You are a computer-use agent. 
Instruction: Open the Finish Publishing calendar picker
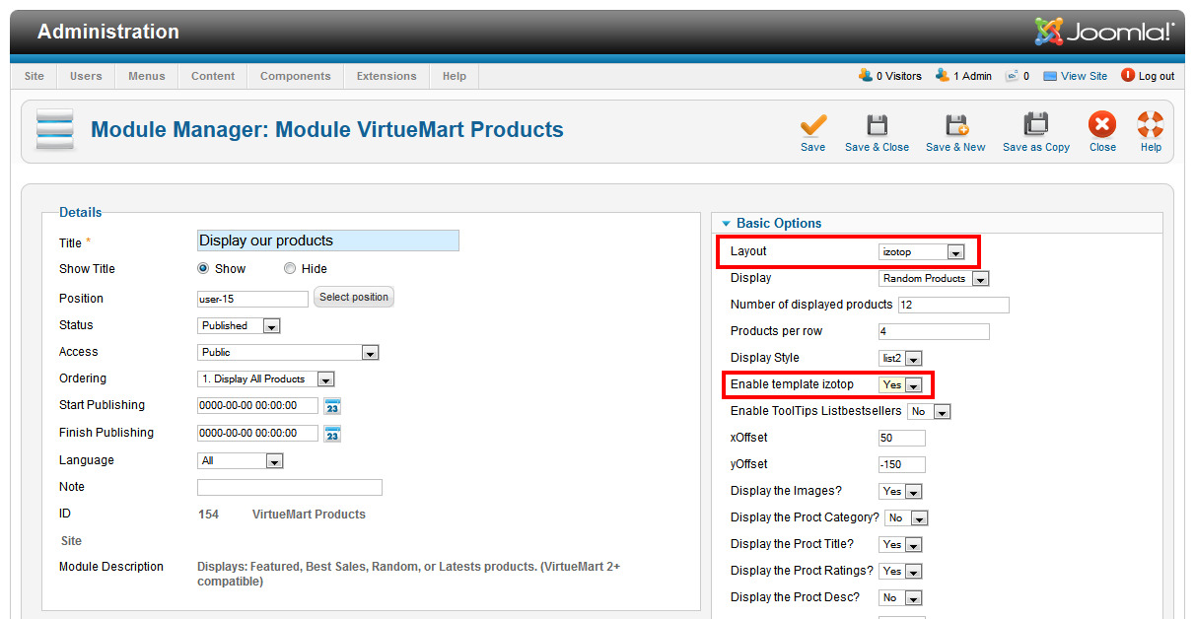pos(332,434)
